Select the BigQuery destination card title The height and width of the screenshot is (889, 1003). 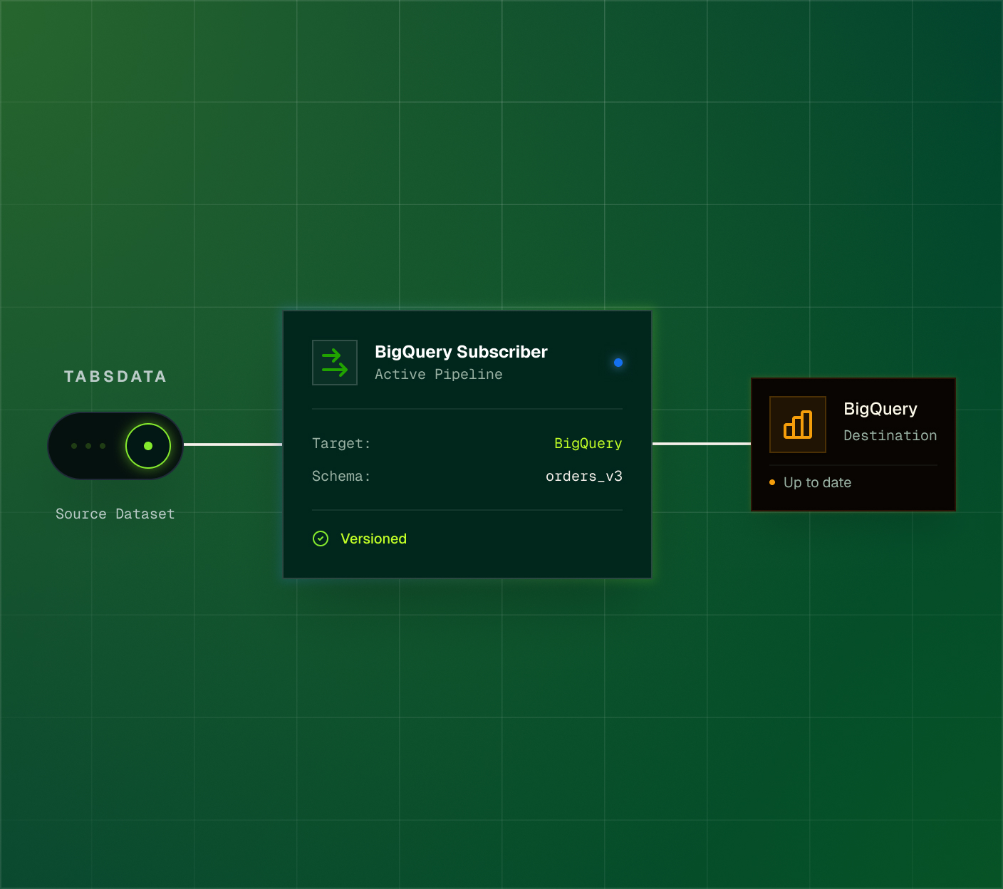tap(880, 410)
